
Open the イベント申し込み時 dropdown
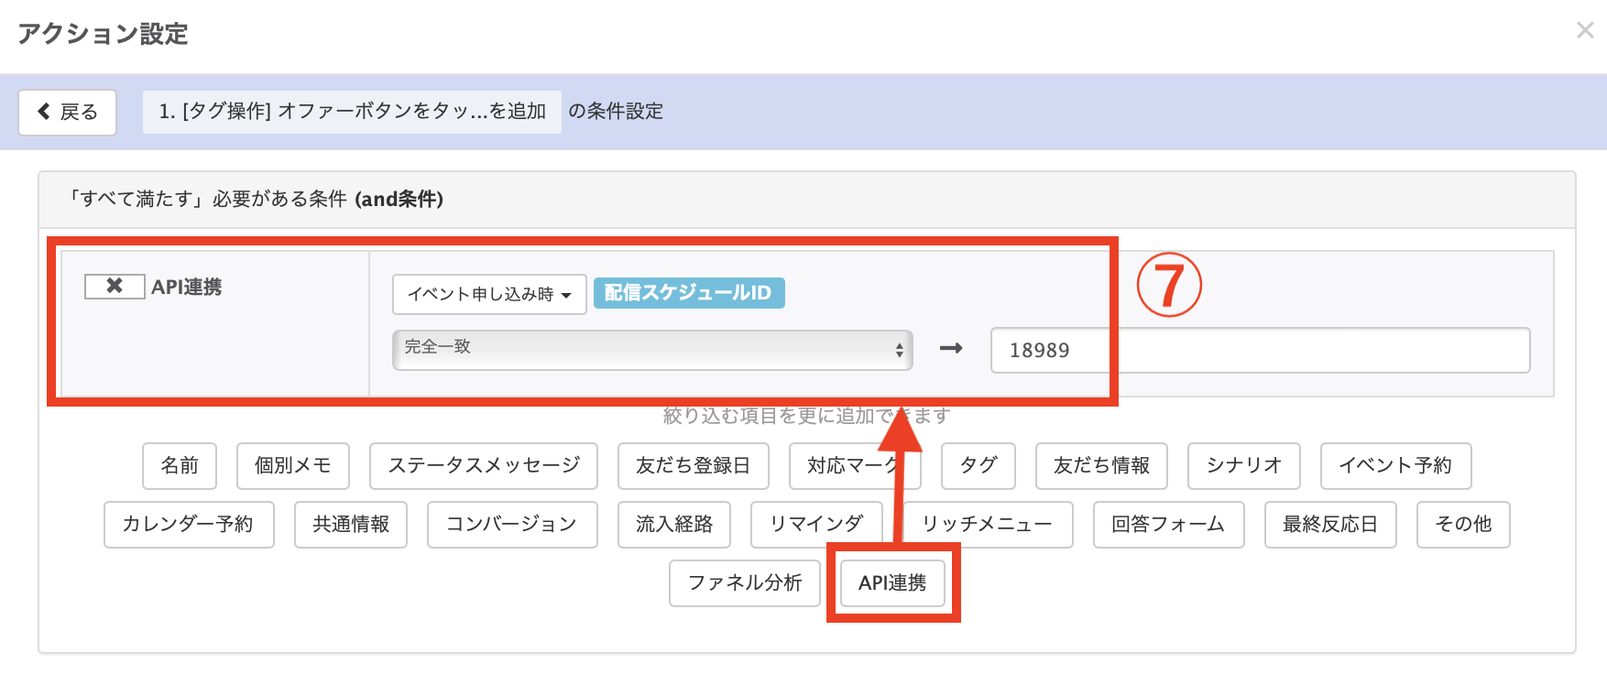(x=489, y=294)
